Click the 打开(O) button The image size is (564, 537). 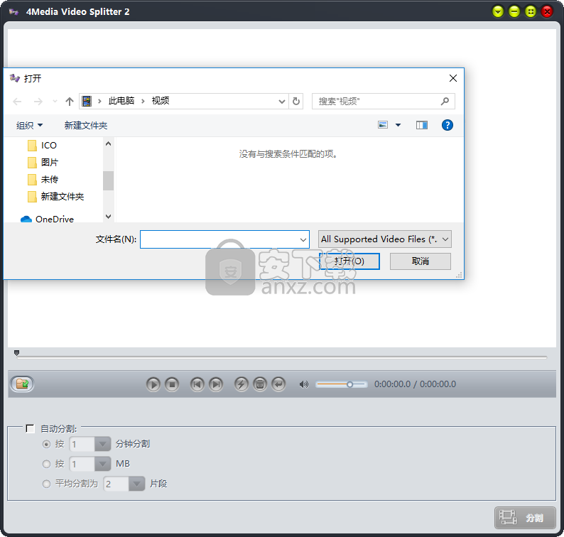tap(349, 261)
